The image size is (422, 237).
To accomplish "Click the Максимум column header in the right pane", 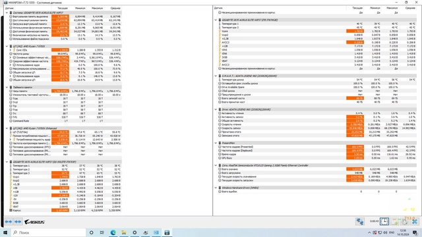I will (392, 8).
